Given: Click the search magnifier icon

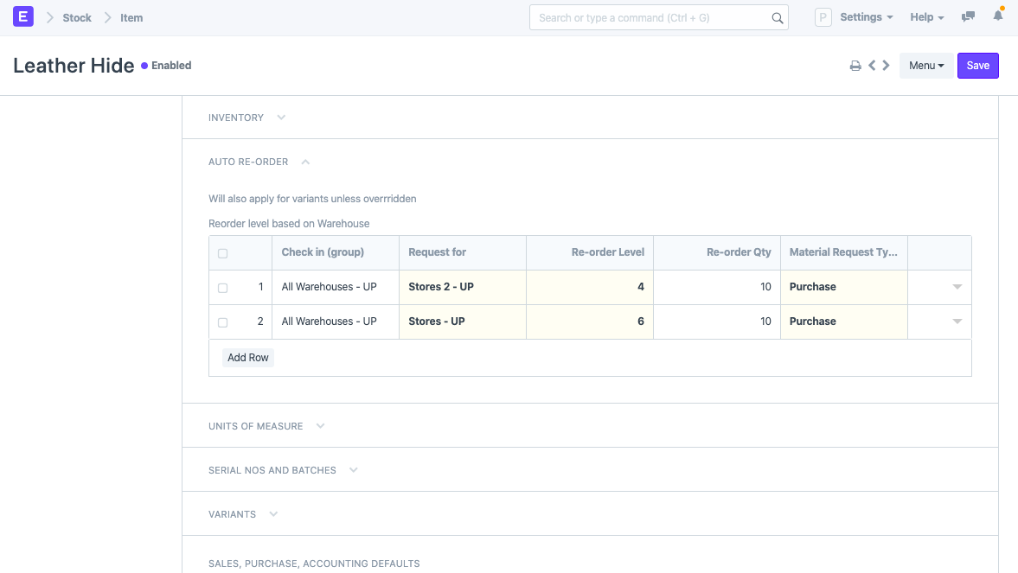Looking at the screenshot, I should pyautogui.click(x=777, y=17).
